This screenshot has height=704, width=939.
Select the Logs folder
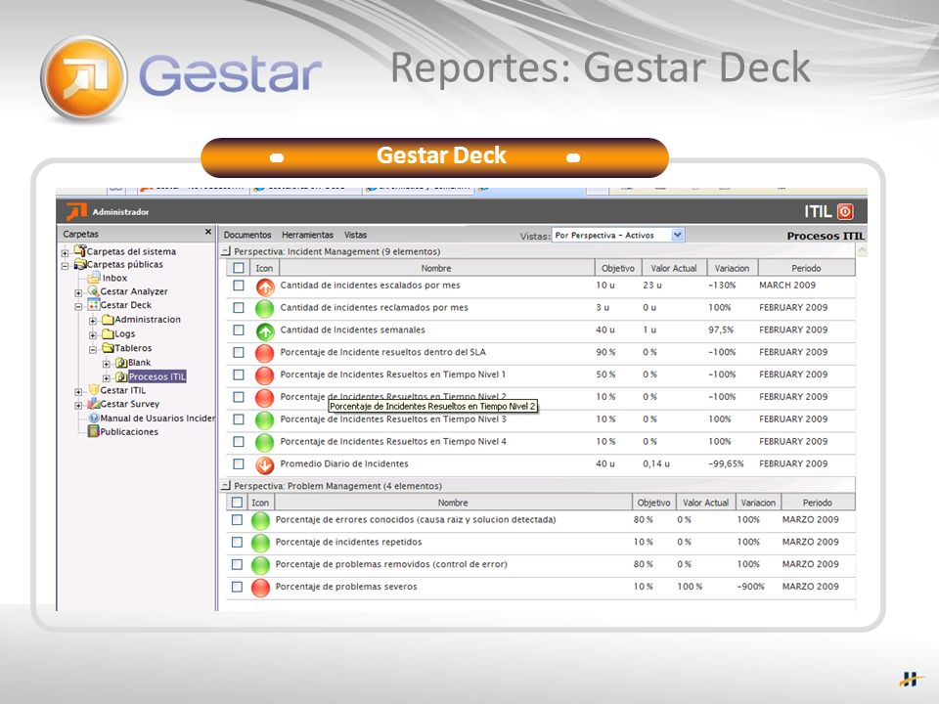tap(124, 333)
